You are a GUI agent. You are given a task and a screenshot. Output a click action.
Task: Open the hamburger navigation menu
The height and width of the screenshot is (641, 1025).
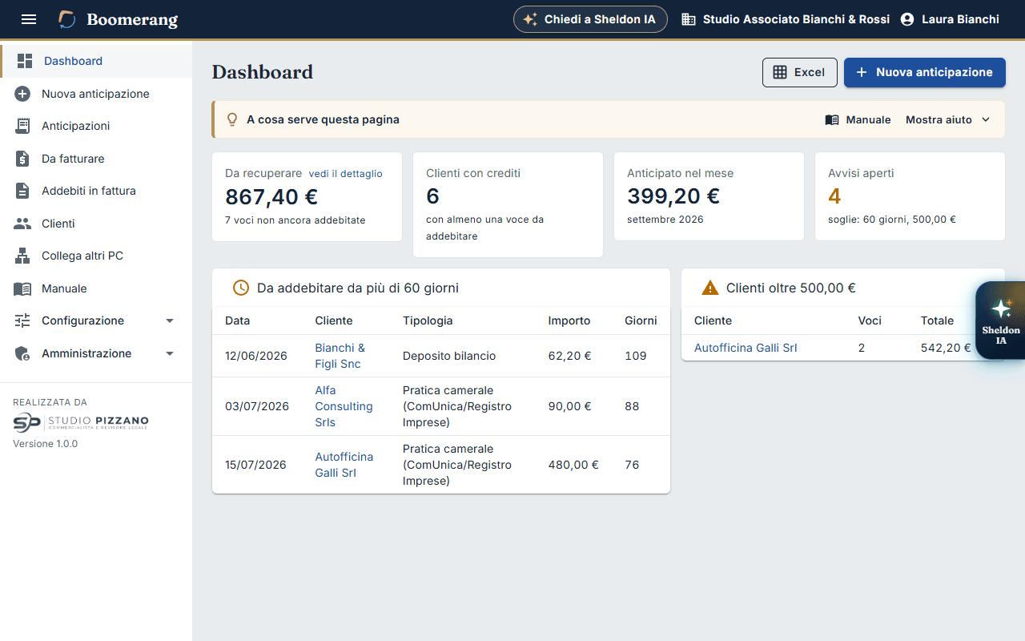click(x=29, y=19)
